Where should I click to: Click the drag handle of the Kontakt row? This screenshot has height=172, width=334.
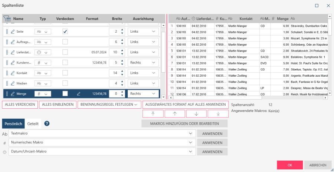point(7,73)
